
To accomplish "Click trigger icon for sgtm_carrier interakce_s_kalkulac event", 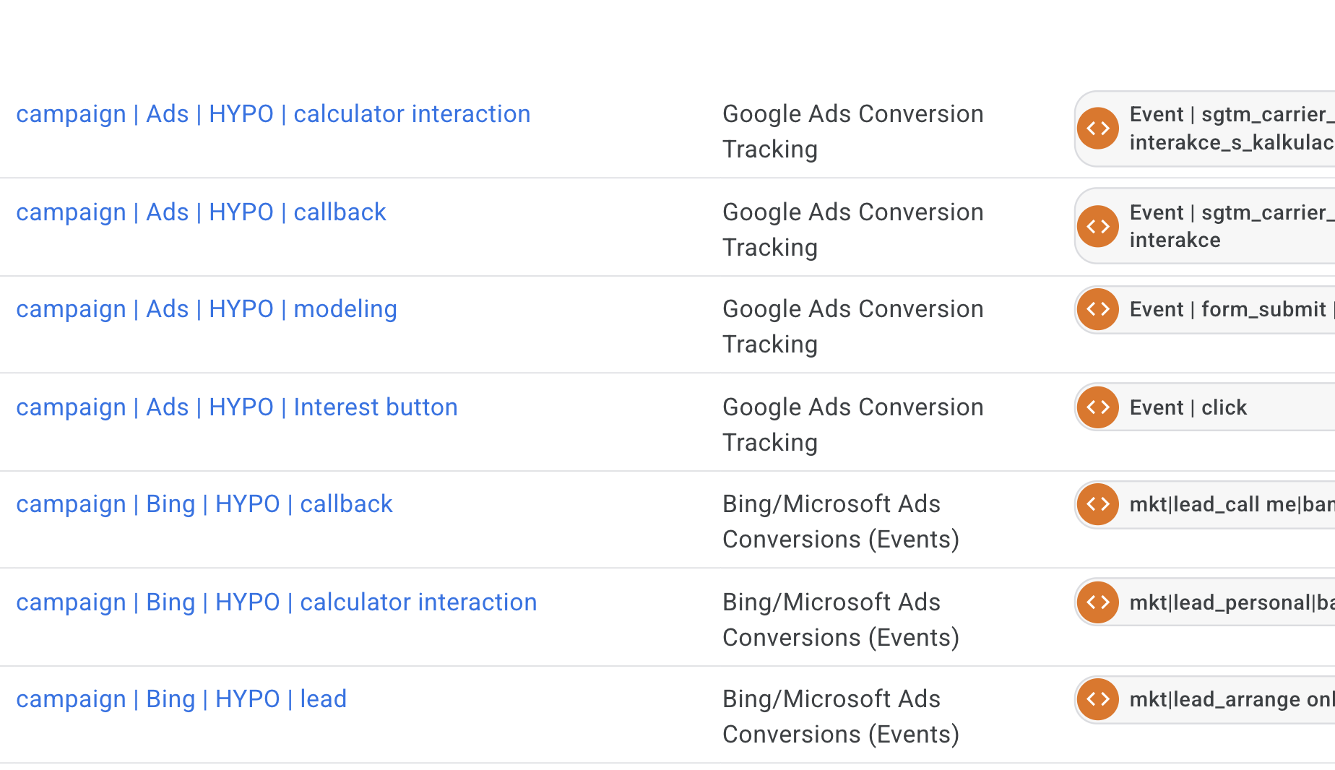I will [1098, 129].
